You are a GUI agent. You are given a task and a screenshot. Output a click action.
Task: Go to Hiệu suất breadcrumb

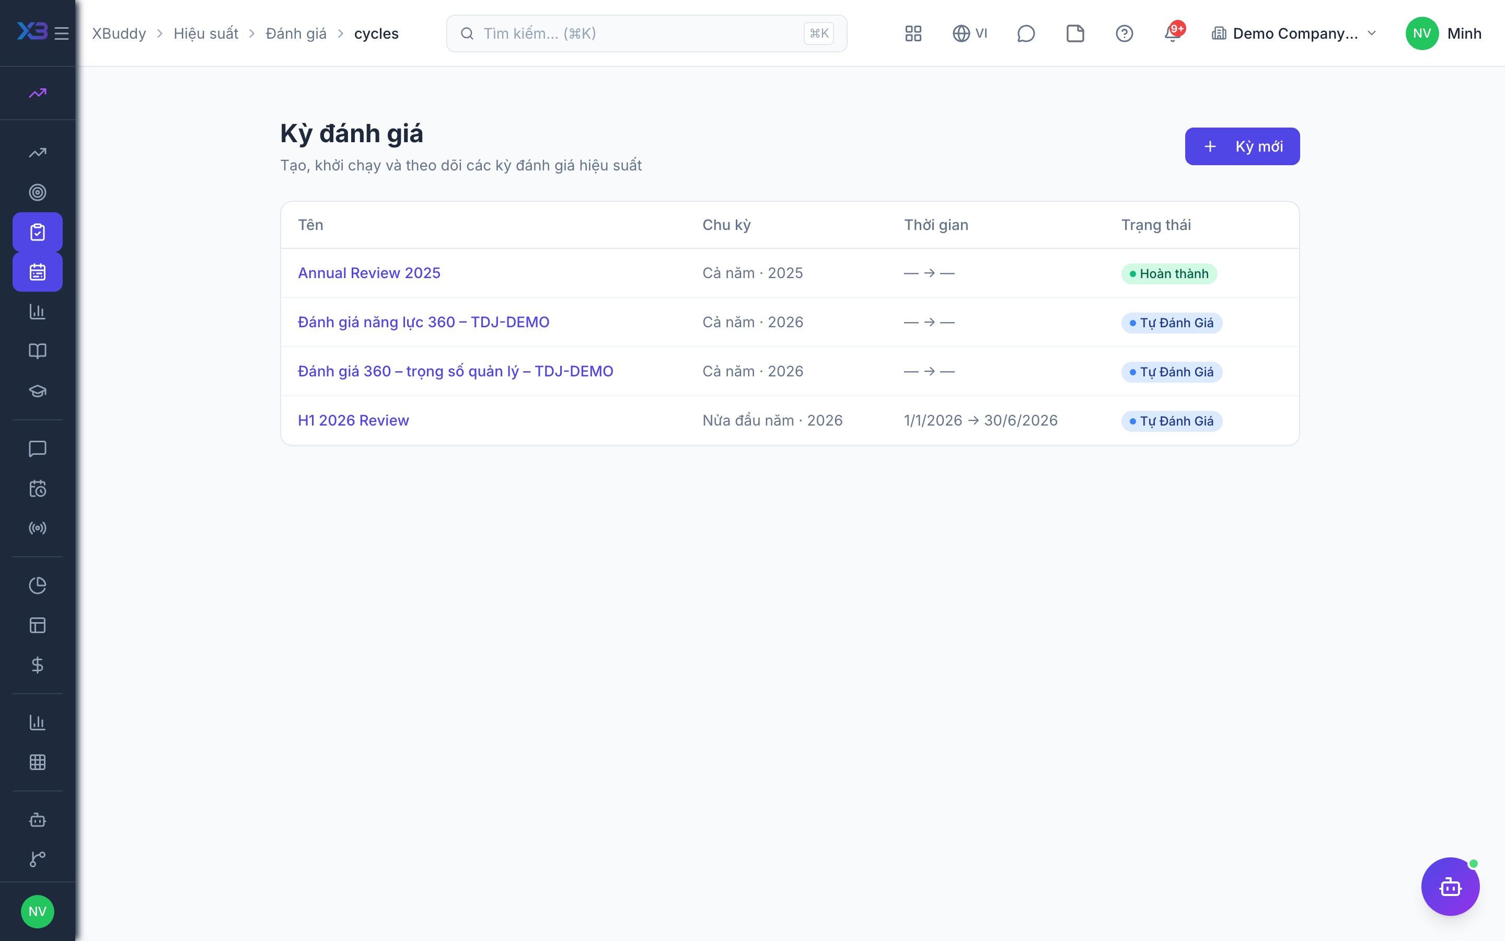[x=206, y=33]
